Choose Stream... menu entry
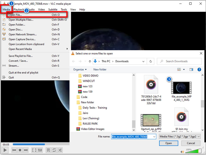Viewport: 206px width, 155px height. (35, 66)
